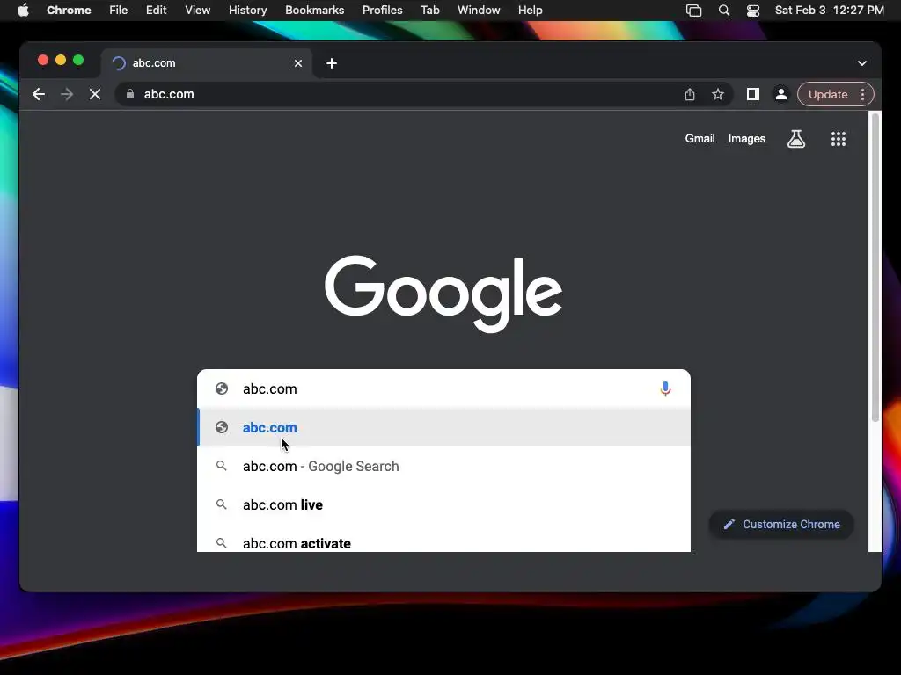Click Customize Chrome button
Viewport: 901px width, 675px height.
pos(781,524)
